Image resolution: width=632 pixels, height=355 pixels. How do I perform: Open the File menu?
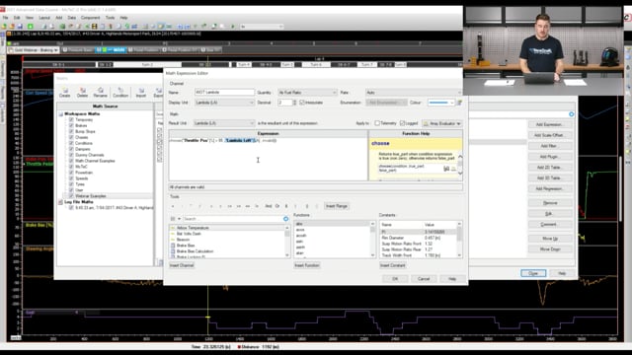(5, 18)
